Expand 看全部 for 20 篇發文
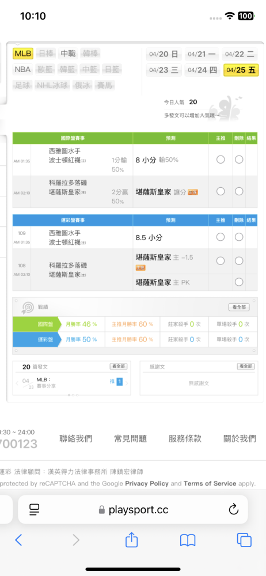266x576 pixels. point(118,366)
